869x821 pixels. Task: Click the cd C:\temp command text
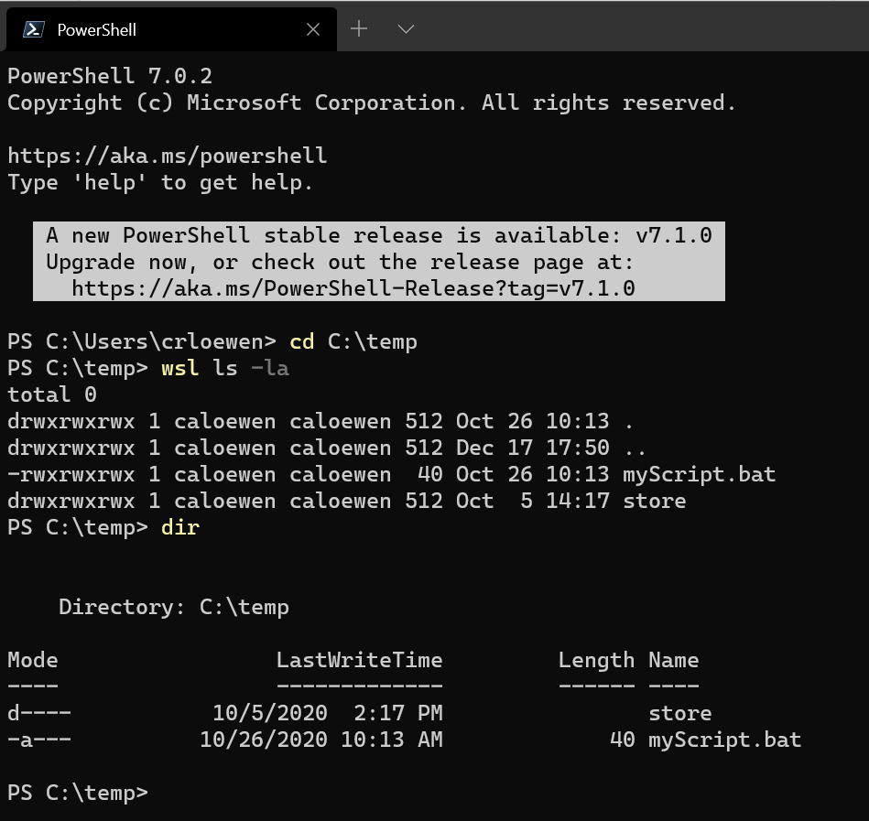(355, 341)
